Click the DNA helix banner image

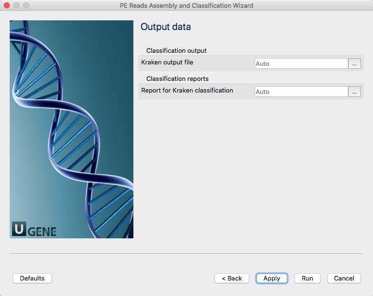coord(71,129)
